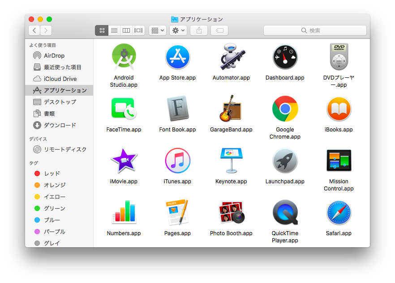Select アプリケーション in the sidebar

point(59,90)
